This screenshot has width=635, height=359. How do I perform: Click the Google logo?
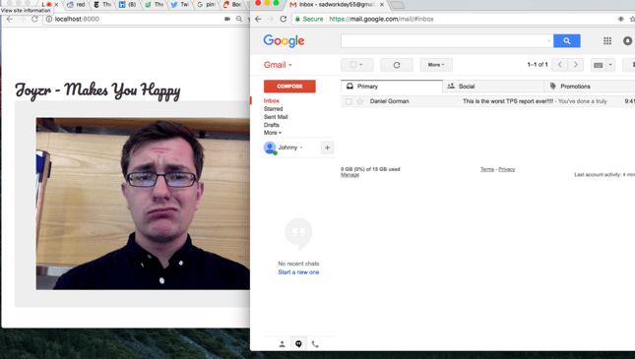[x=284, y=41]
